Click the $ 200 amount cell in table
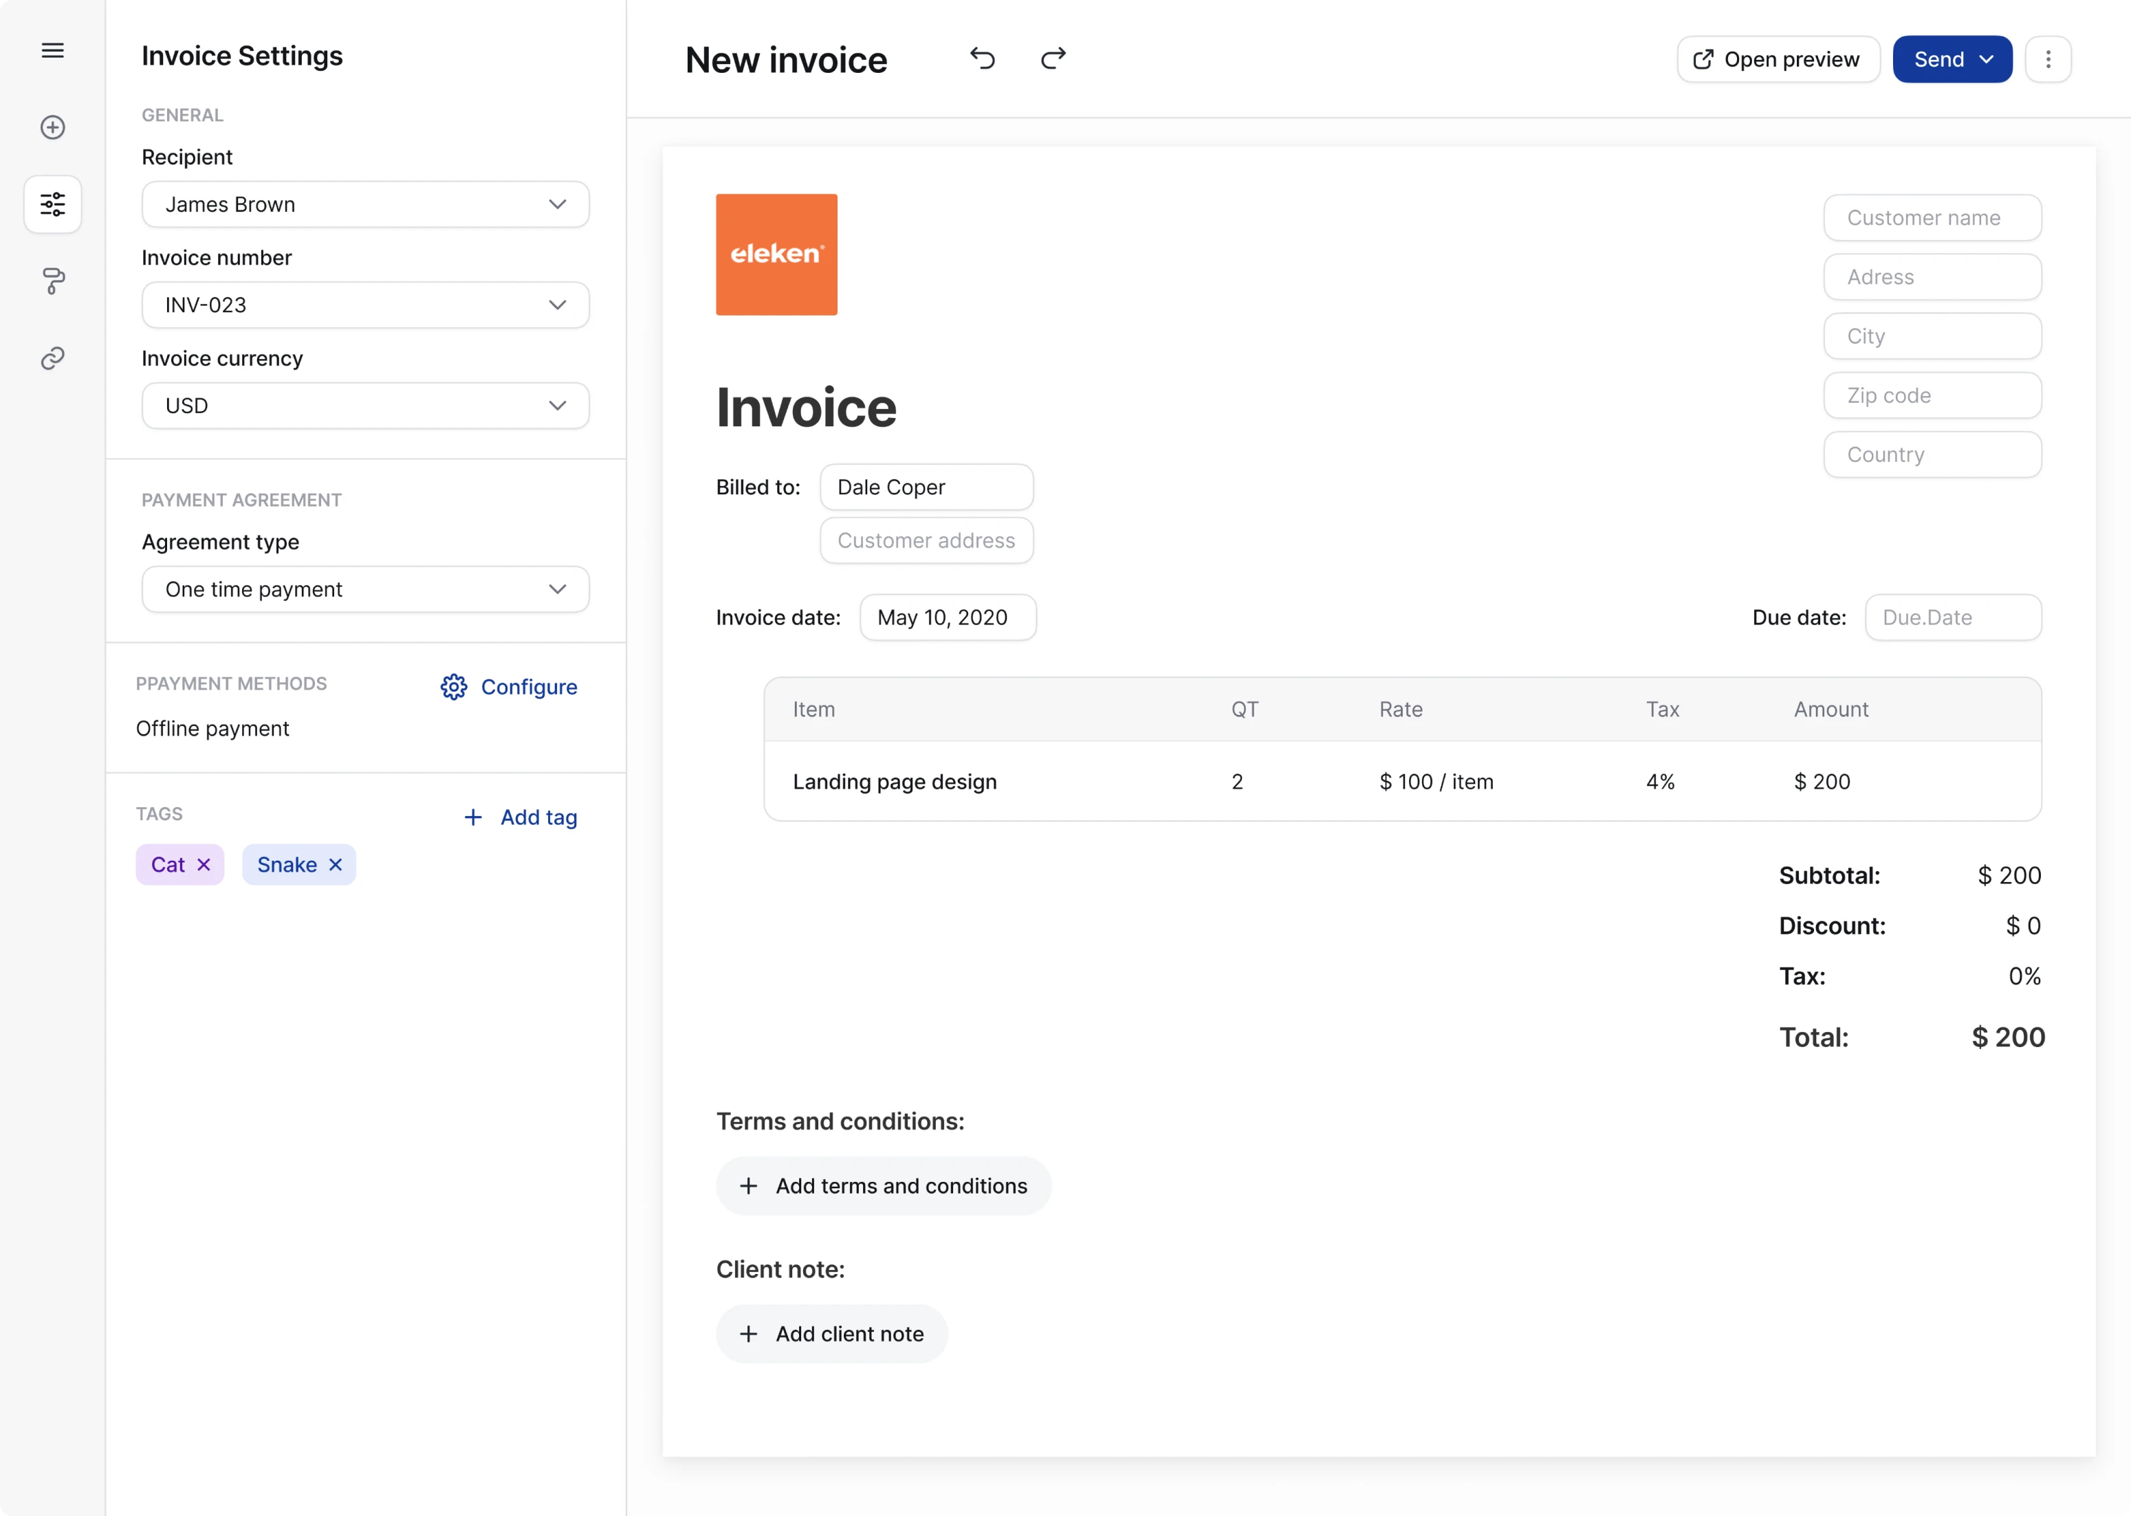This screenshot has width=2131, height=1516. pyautogui.click(x=1821, y=781)
